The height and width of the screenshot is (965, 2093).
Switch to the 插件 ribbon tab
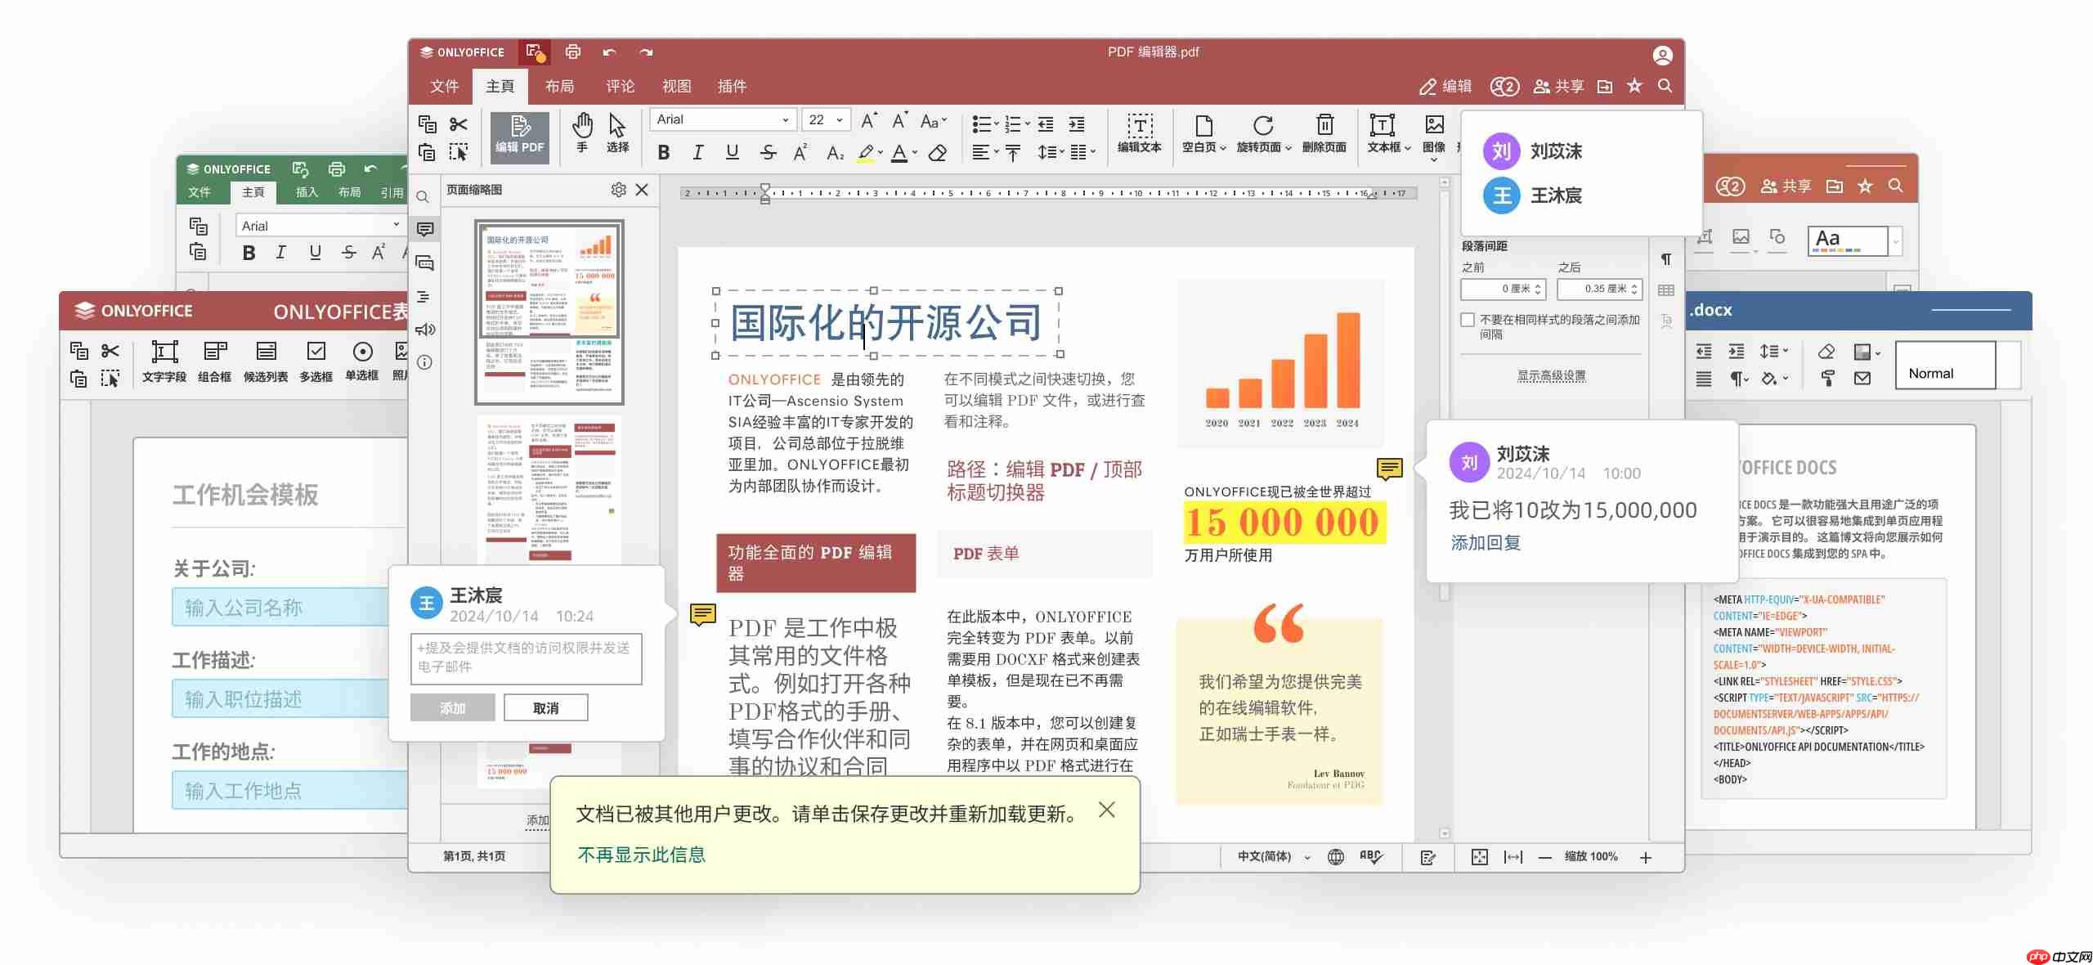point(733,86)
